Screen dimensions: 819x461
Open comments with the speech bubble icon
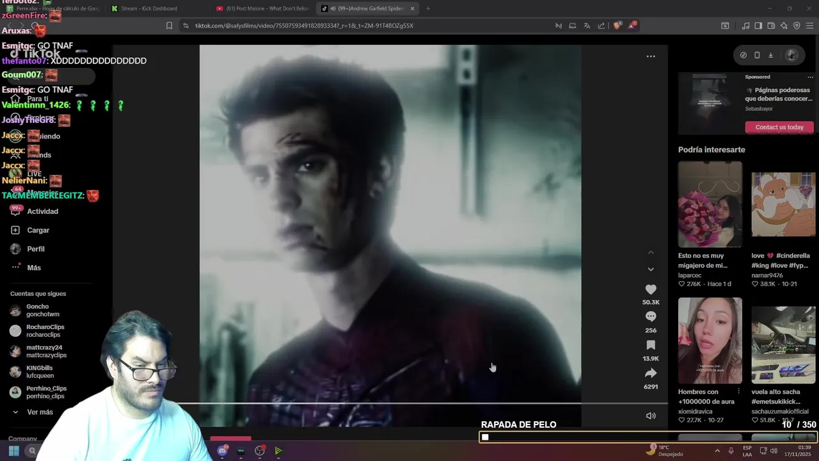(651, 316)
